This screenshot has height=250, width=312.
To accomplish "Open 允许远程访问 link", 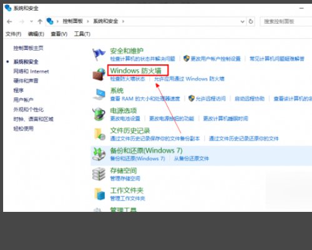I will point(210,99).
